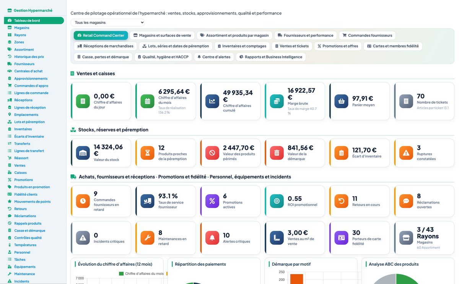
Task: Open Rayons in the sidebar
Action: [34, 35]
